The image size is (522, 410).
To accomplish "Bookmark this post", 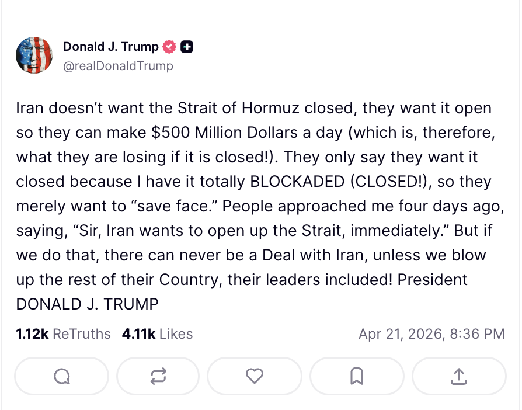I will point(357,377).
